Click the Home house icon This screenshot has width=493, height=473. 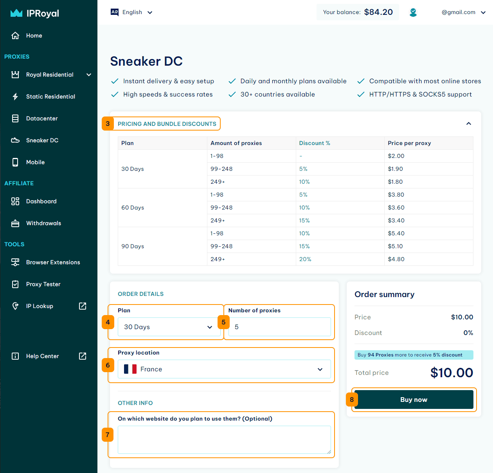pos(15,36)
